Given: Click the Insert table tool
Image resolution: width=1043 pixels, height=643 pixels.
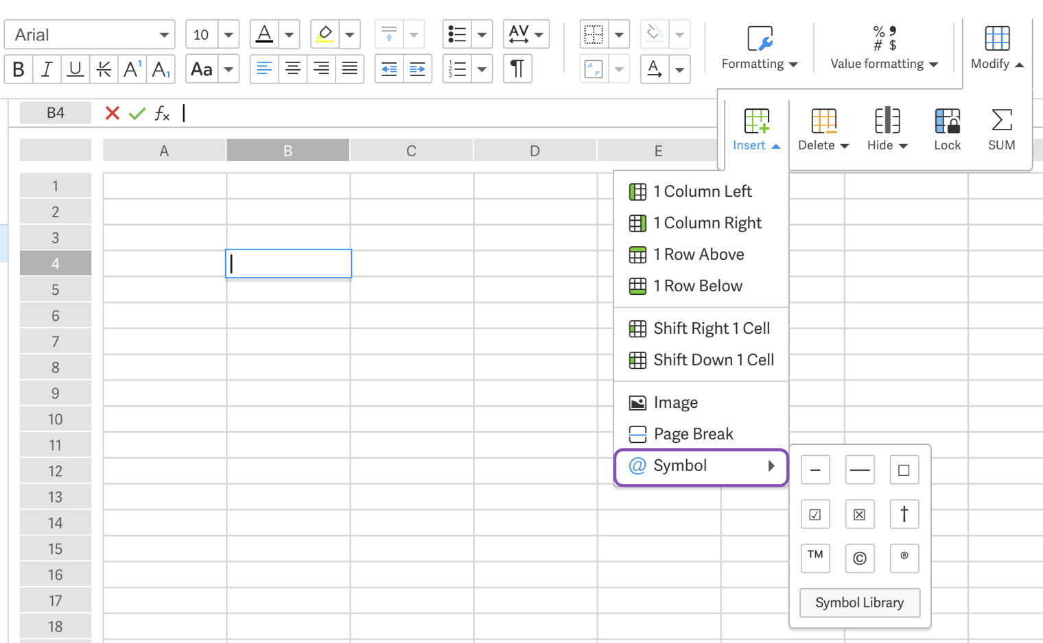Looking at the screenshot, I should tap(756, 130).
